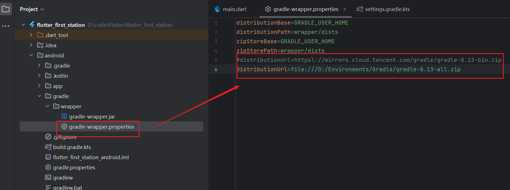Click the commented tencent mirror distributionUrl line

click(369, 60)
